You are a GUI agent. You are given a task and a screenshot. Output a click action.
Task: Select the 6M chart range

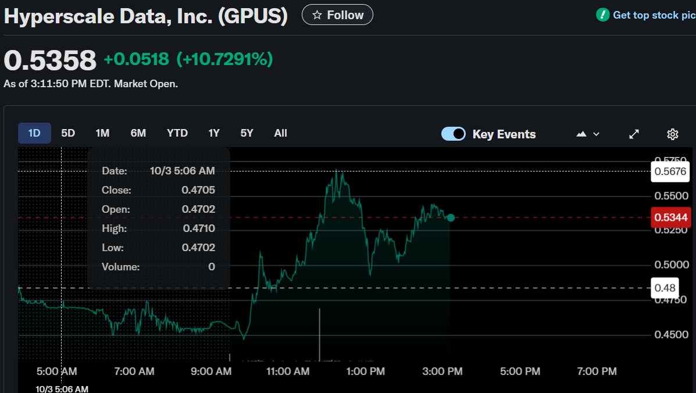click(x=138, y=133)
